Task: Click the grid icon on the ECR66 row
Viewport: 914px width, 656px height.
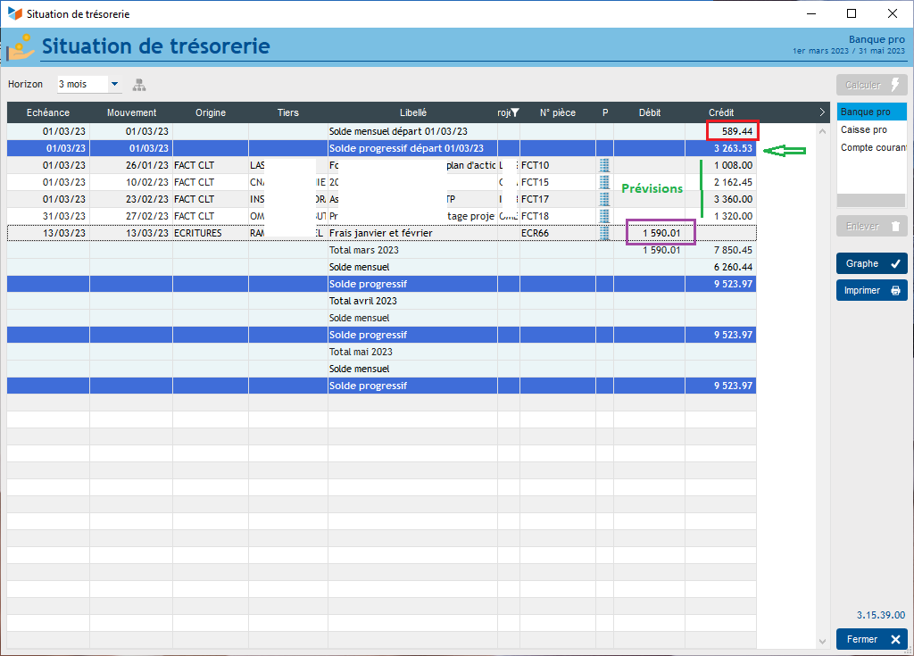Action: pyautogui.click(x=604, y=233)
